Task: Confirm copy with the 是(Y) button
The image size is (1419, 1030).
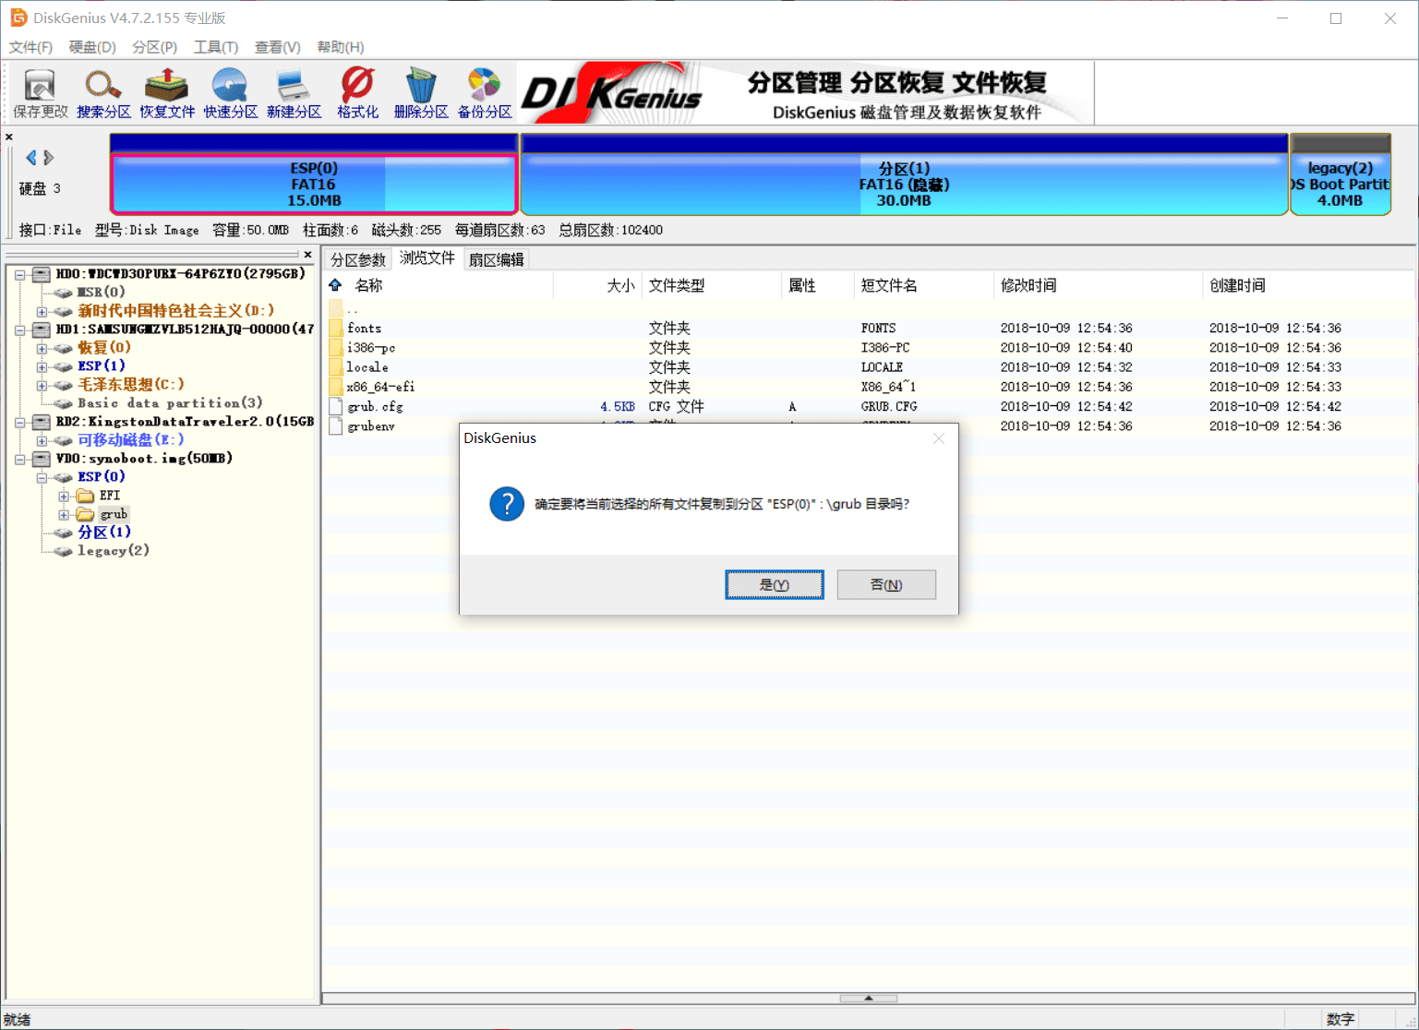Action: point(774,584)
